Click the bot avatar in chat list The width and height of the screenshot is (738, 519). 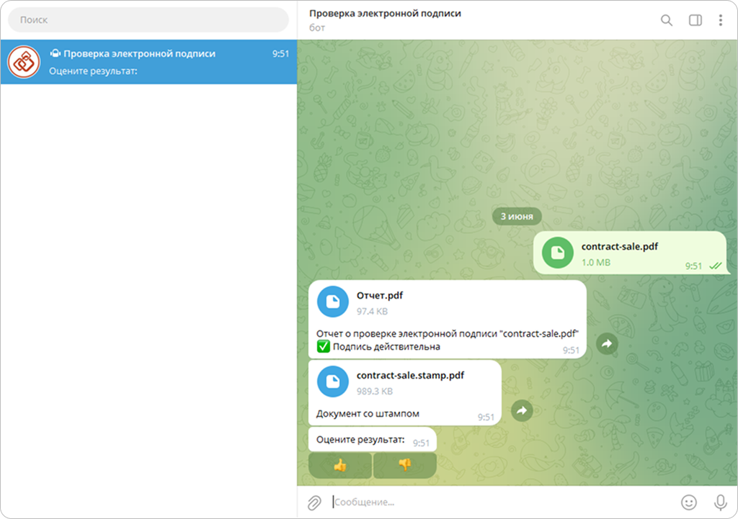[x=24, y=62]
